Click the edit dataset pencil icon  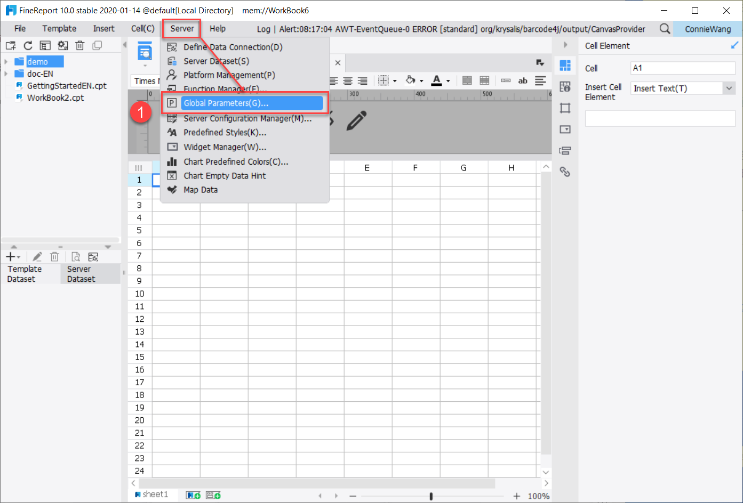(x=37, y=257)
